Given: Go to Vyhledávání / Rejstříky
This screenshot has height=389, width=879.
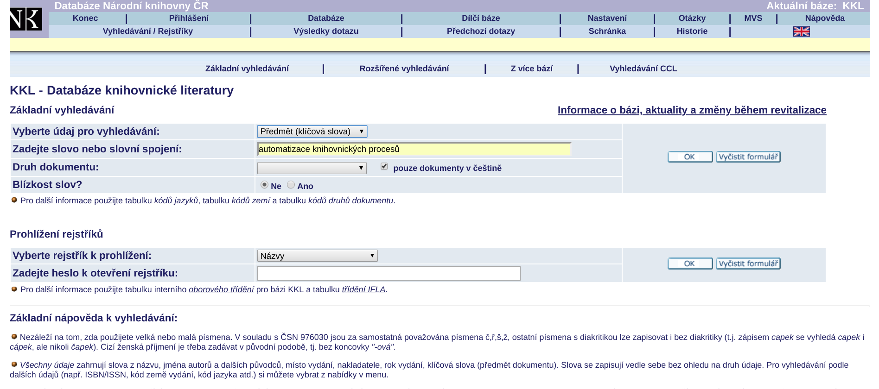Looking at the screenshot, I should point(148,31).
